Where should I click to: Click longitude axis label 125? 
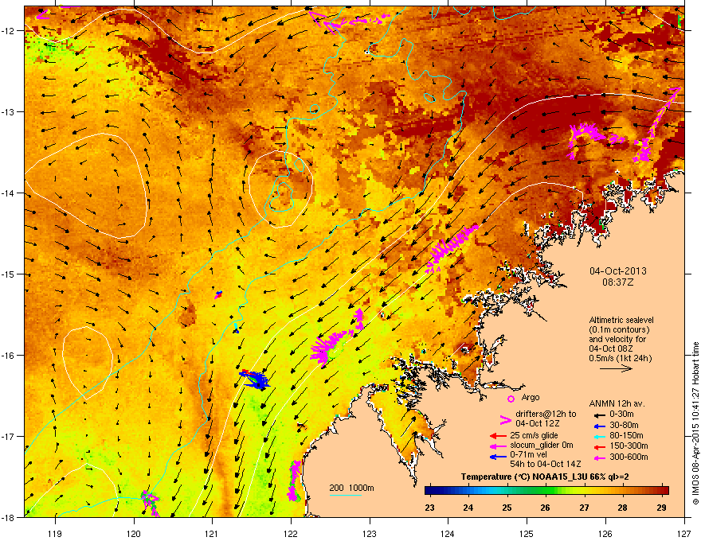click(x=527, y=533)
